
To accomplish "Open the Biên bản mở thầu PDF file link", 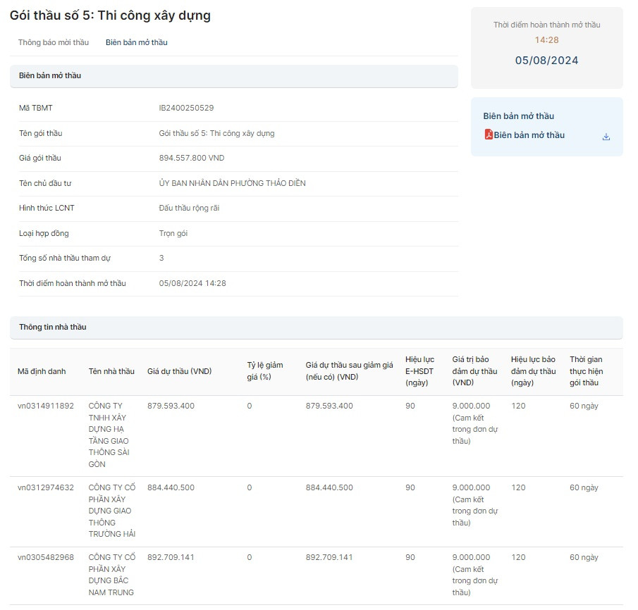I will (529, 135).
